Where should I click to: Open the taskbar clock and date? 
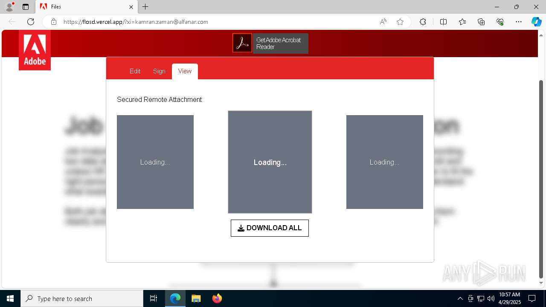(510, 298)
